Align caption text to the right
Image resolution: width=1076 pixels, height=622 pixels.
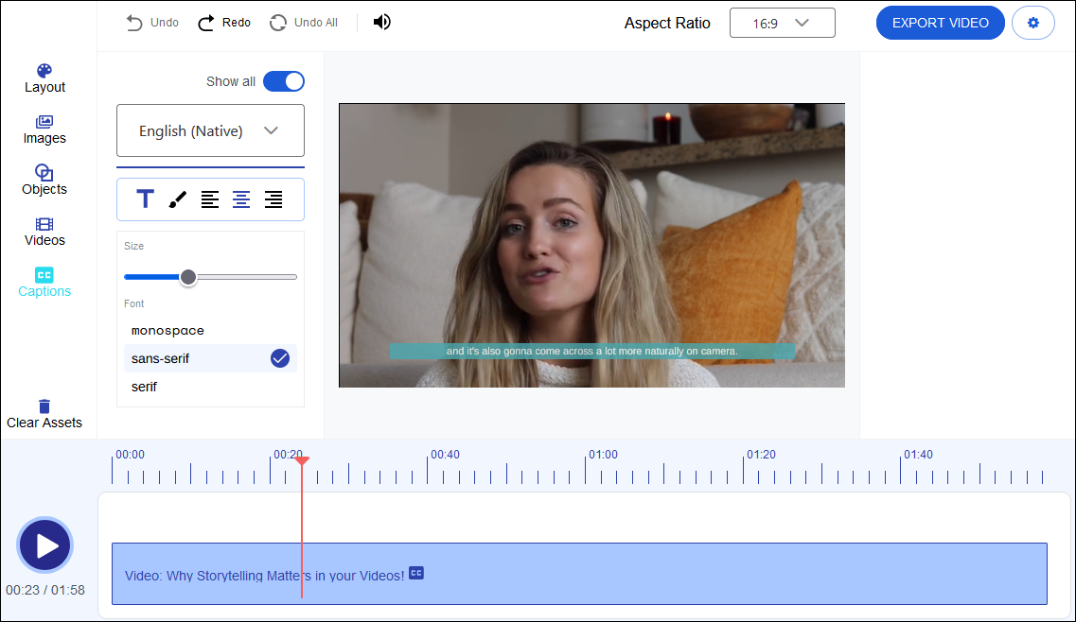(x=273, y=199)
